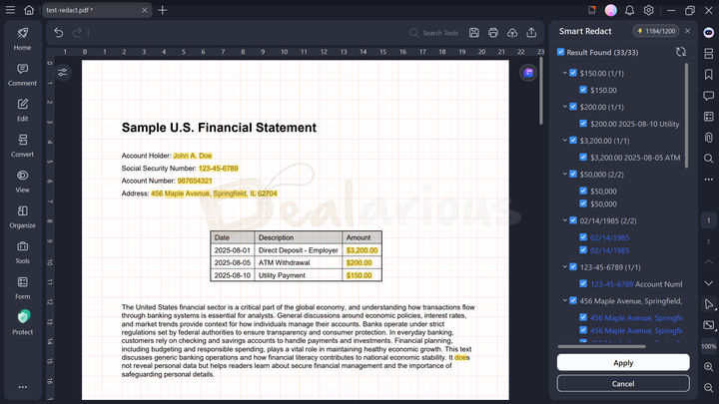This screenshot has height=404, width=719.
Task: Uncheck the $200.00 (1/1) group checkbox
Action: (573, 107)
